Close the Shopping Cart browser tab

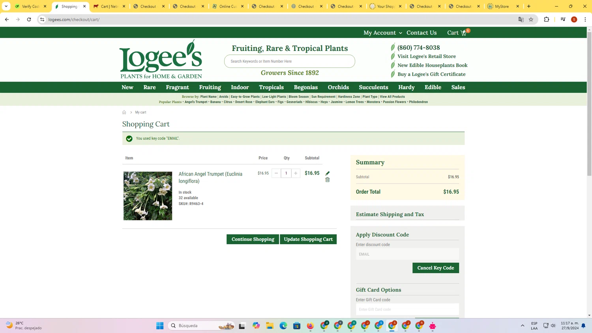point(84,6)
